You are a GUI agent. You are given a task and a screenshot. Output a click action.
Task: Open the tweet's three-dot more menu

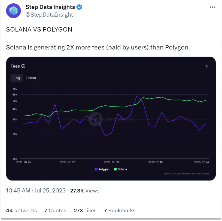[x=212, y=7]
